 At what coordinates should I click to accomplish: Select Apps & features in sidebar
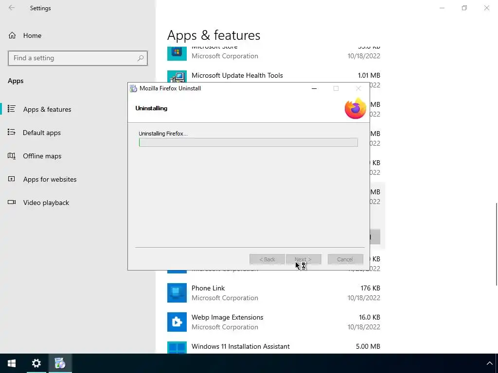47,109
